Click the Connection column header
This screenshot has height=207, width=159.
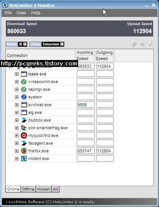pos(41,55)
